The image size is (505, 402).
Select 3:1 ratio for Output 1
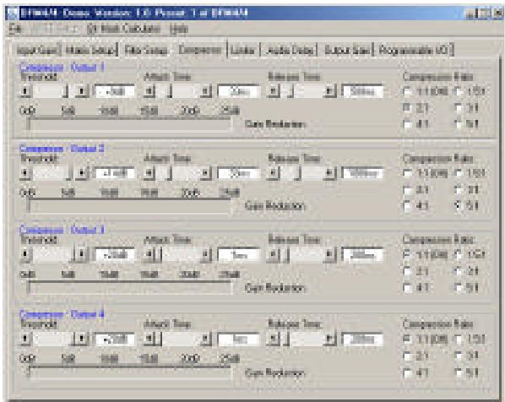(459, 107)
